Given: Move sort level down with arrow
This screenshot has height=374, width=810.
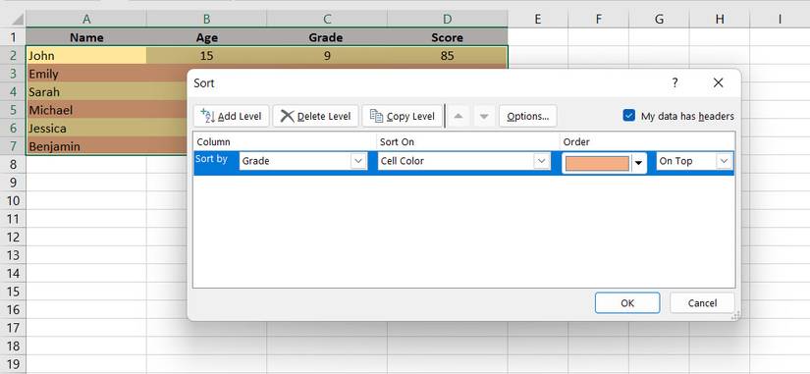Looking at the screenshot, I should 484,116.
